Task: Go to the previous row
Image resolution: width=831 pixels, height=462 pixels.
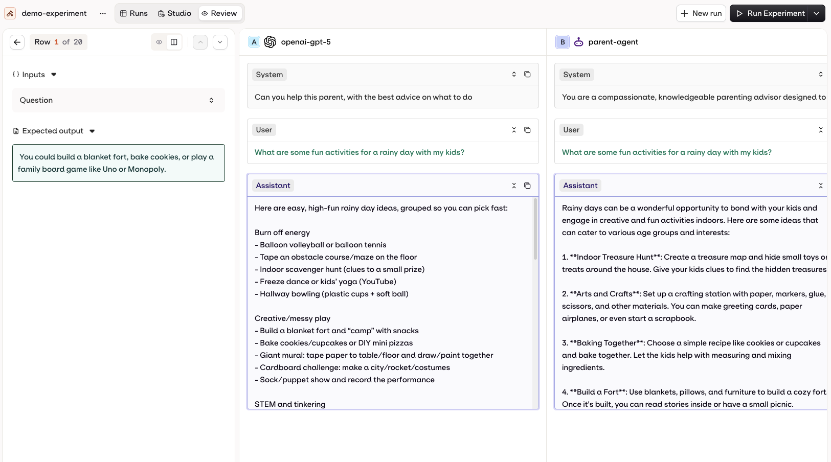Action: click(200, 42)
